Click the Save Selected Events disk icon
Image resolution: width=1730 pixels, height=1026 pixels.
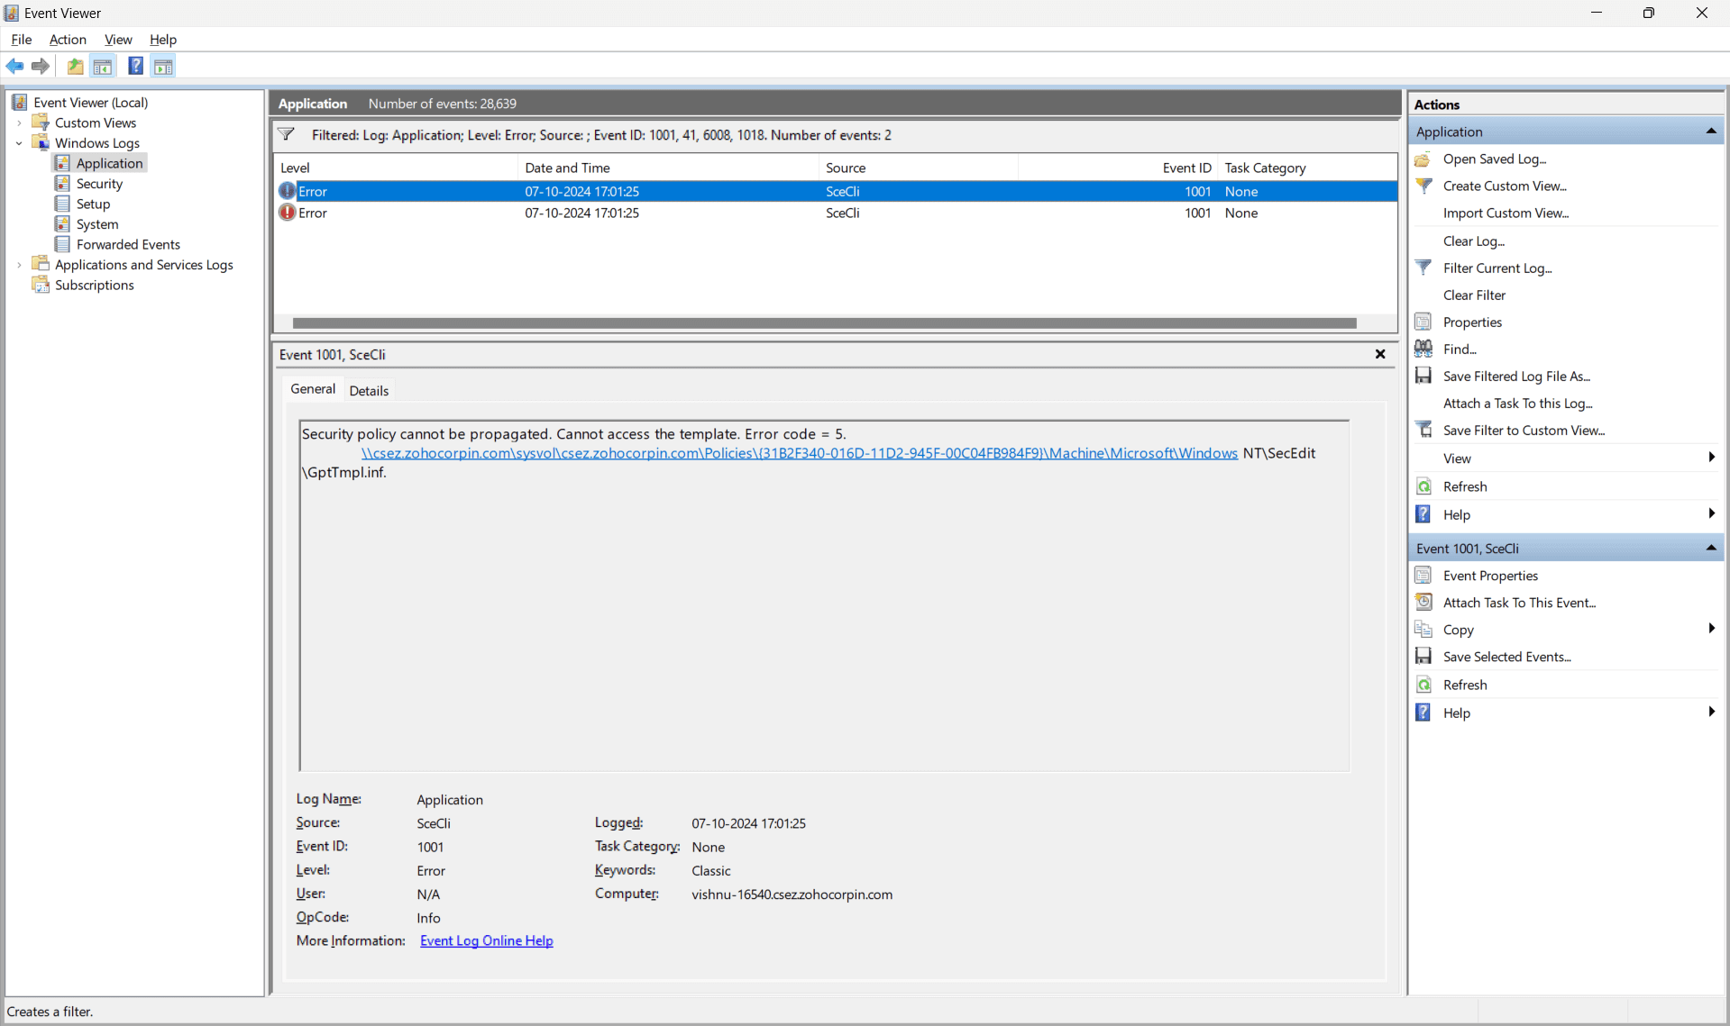[1423, 656]
